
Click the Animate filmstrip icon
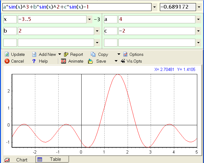(x=64, y=61)
